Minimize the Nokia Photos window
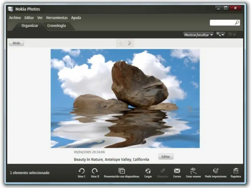Viewport: 251px width, 188px height. pos(218,8)
